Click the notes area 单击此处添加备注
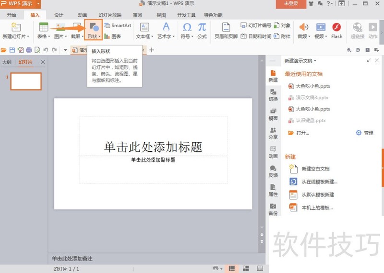384x273 pixels. click(x=72, y=259)
